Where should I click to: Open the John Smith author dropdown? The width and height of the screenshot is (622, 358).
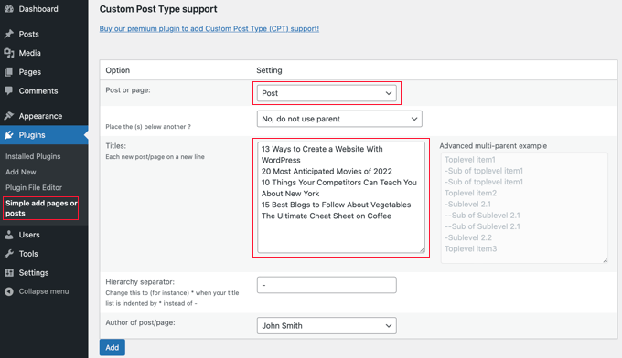(327, 325)
